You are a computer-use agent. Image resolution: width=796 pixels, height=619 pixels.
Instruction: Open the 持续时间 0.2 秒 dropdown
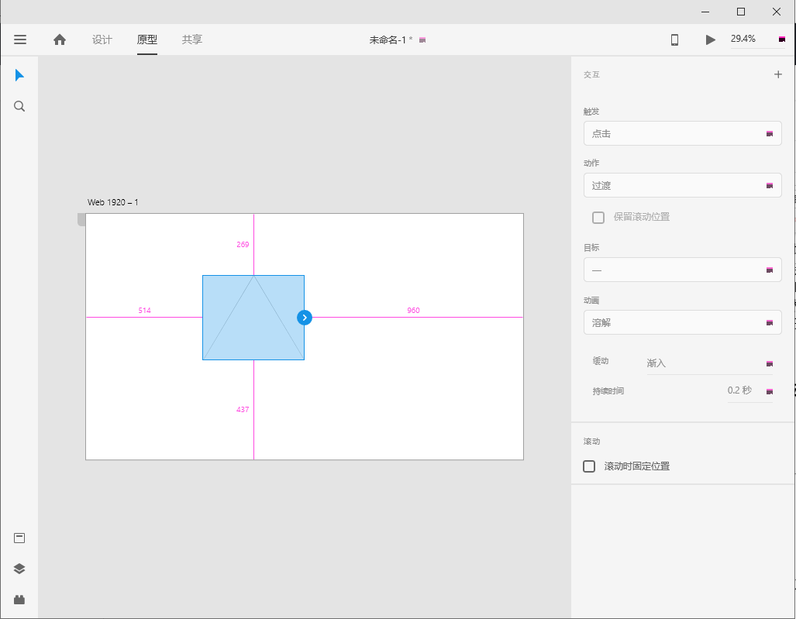pyautogui.click(x=750, y=390)
